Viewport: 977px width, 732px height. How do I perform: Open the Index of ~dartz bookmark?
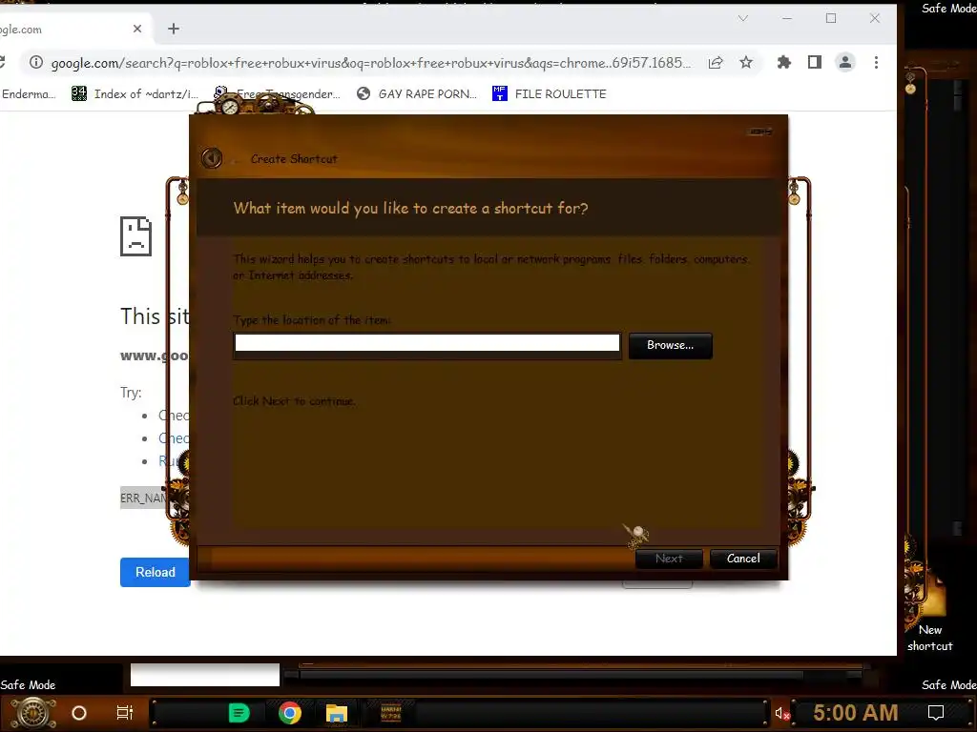point(135,94)
